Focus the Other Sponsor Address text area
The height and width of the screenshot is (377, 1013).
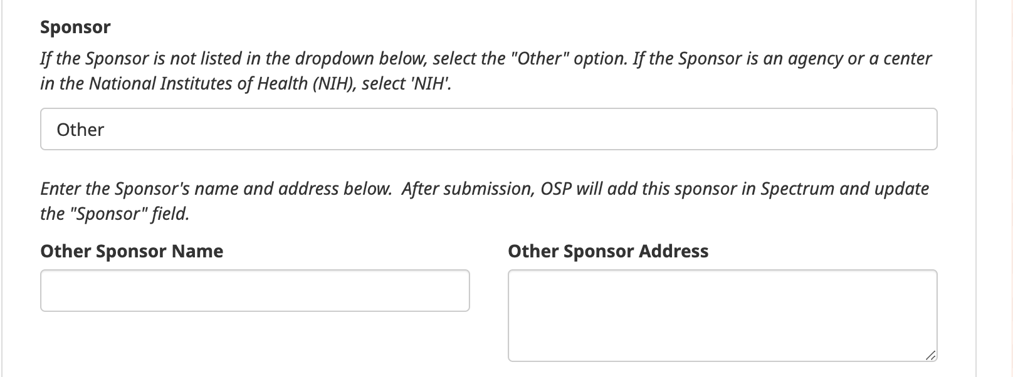coord(722,315)
